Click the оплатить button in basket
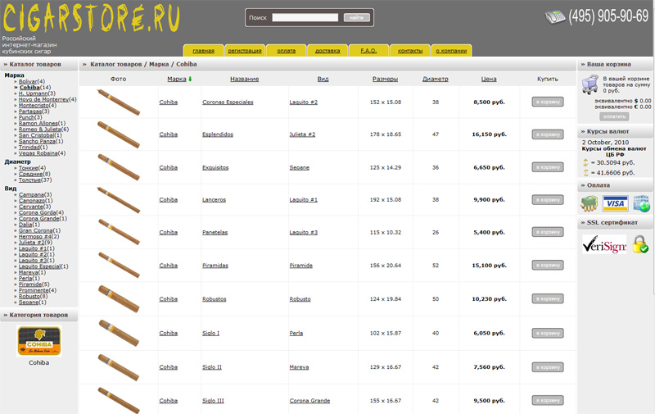655x414 pixels. click(x=614, y=116)
